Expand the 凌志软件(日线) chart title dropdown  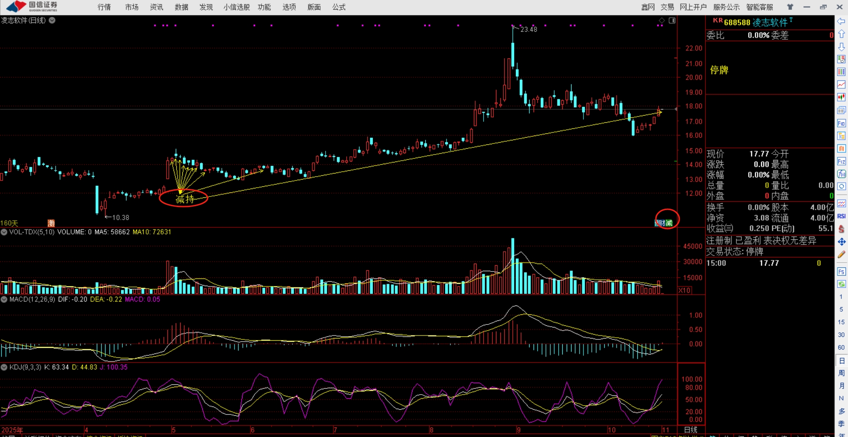[x=52, y=20]
